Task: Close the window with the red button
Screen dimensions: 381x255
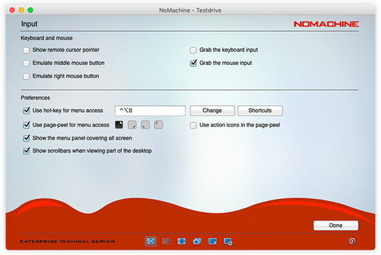Action: (12, 10)
